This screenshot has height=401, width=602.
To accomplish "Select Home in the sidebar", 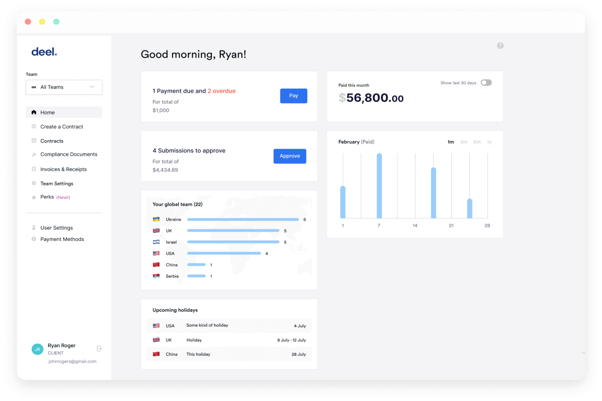I will tap(47, 112).
